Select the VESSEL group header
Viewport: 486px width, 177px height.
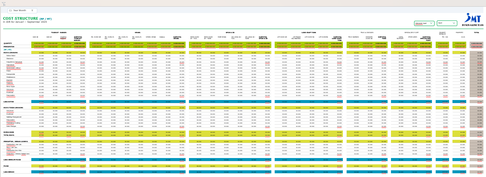point(137,33)
